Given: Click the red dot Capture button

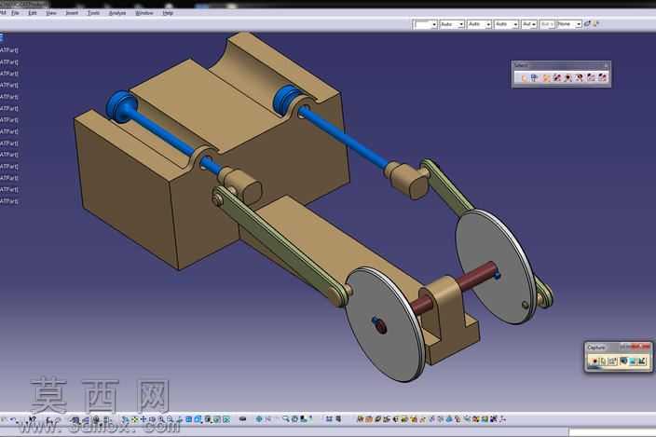Looking at the screenshot, I should 594,361.
